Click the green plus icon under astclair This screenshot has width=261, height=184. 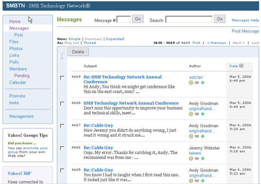click(x=203, y=83)
